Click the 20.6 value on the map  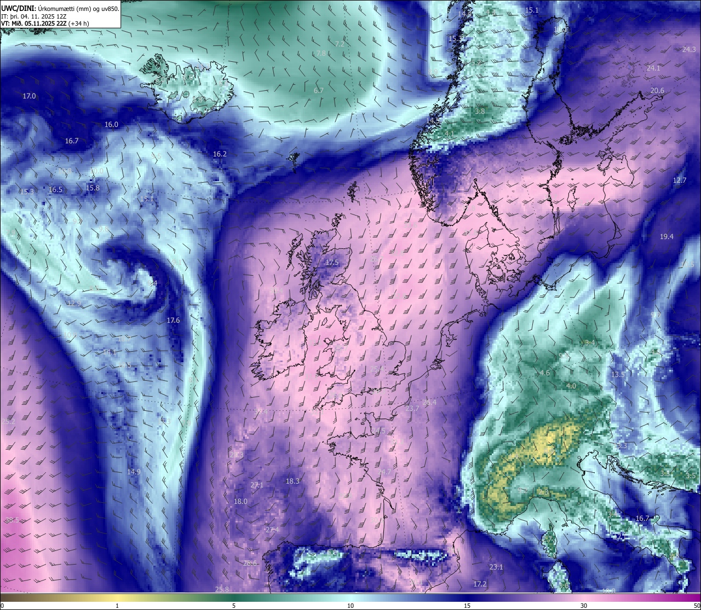[x=657, y=91]
